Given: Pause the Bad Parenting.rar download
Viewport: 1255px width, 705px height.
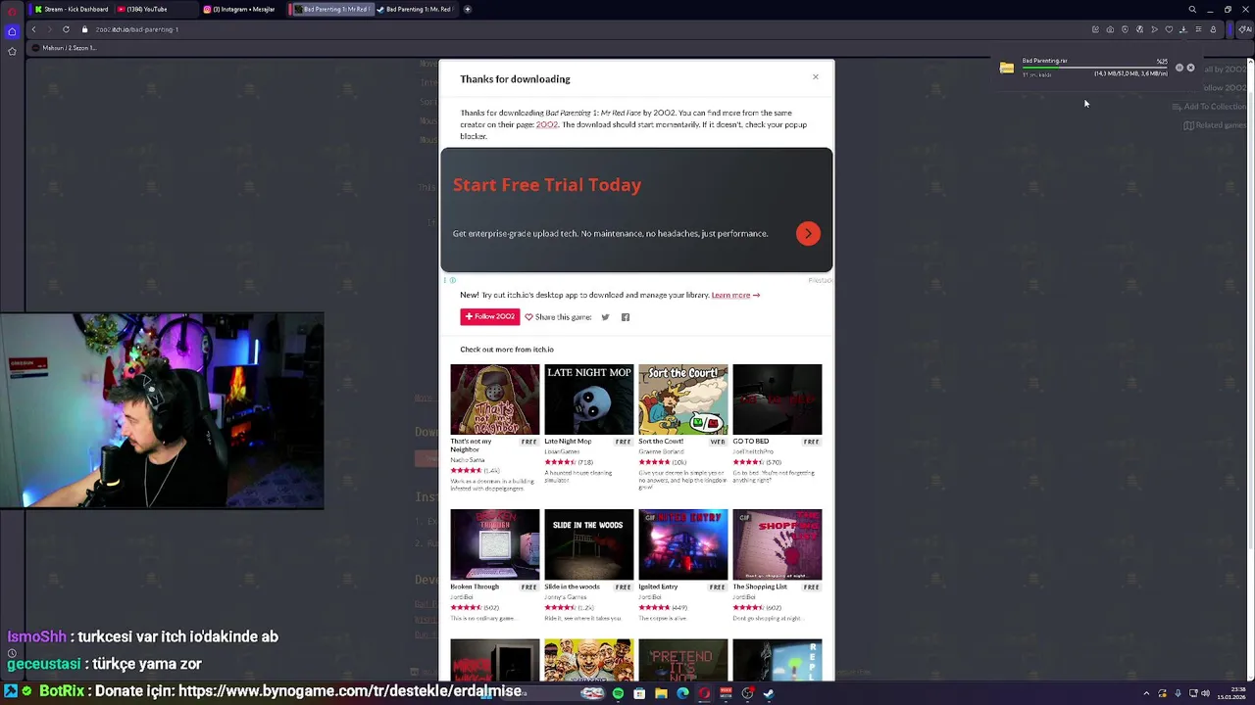Looking at the screenshot, I should click(1180, 68).
